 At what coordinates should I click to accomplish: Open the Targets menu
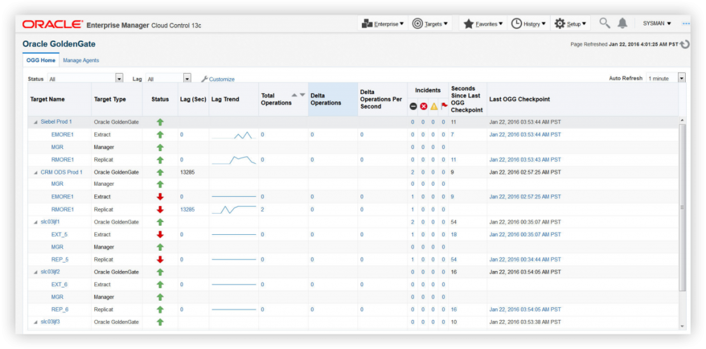430,24
